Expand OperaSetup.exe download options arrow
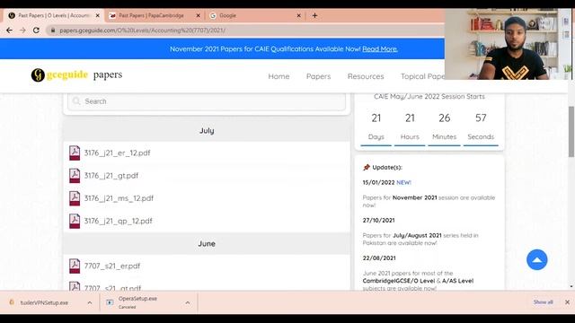575x323 pixels. point(188,303)
